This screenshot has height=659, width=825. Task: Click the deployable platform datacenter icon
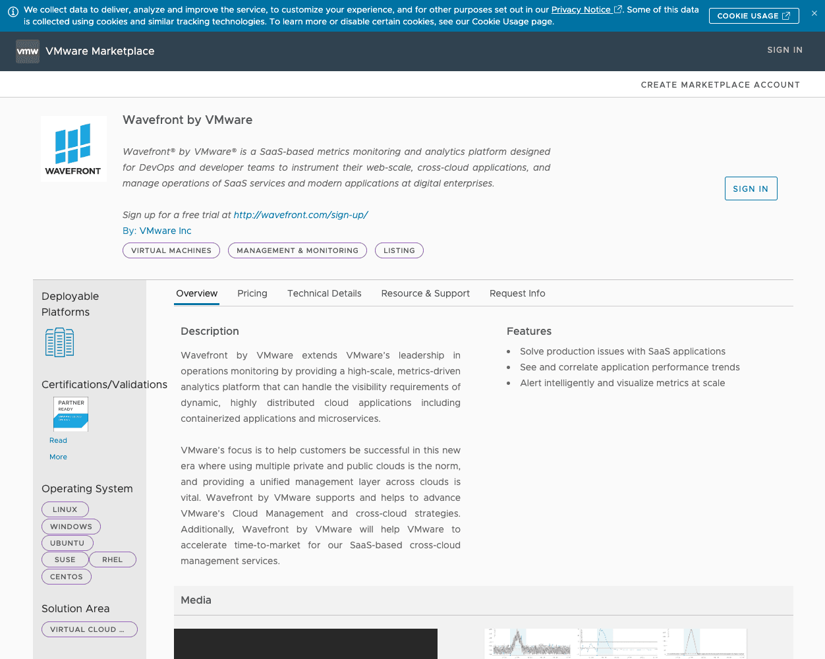(59, 343)
